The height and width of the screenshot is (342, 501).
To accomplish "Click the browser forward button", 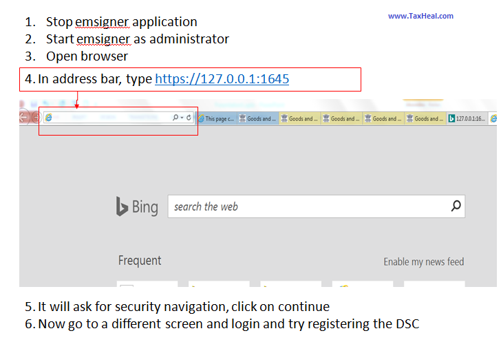I will [x=36, y=118].
